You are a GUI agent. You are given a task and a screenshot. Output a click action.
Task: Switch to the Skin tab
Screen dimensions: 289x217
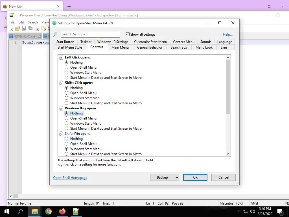(224, 47)
